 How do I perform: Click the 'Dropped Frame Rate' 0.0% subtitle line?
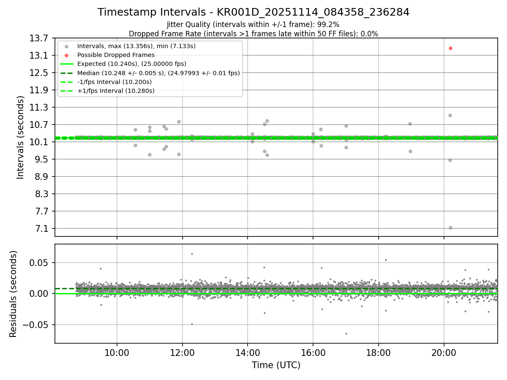tap(253, 34)
